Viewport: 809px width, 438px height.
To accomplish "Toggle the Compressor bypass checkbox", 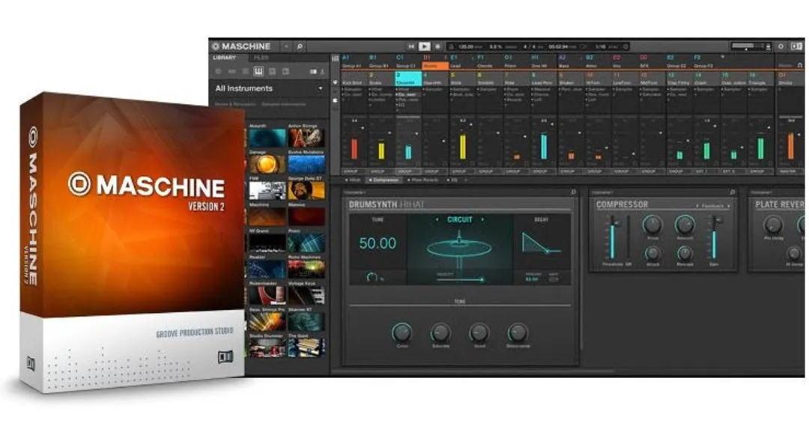I will 369,180.
